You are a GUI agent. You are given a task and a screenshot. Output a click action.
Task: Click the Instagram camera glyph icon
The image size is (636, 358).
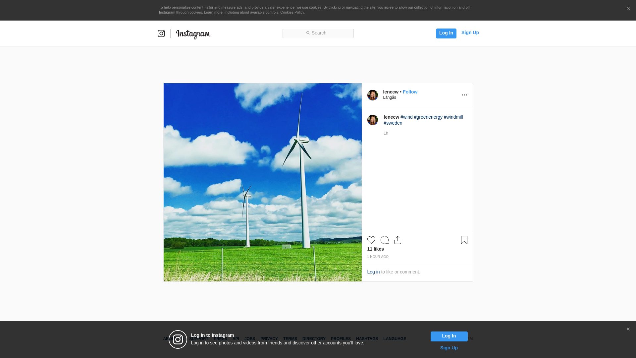coord(161,33)
